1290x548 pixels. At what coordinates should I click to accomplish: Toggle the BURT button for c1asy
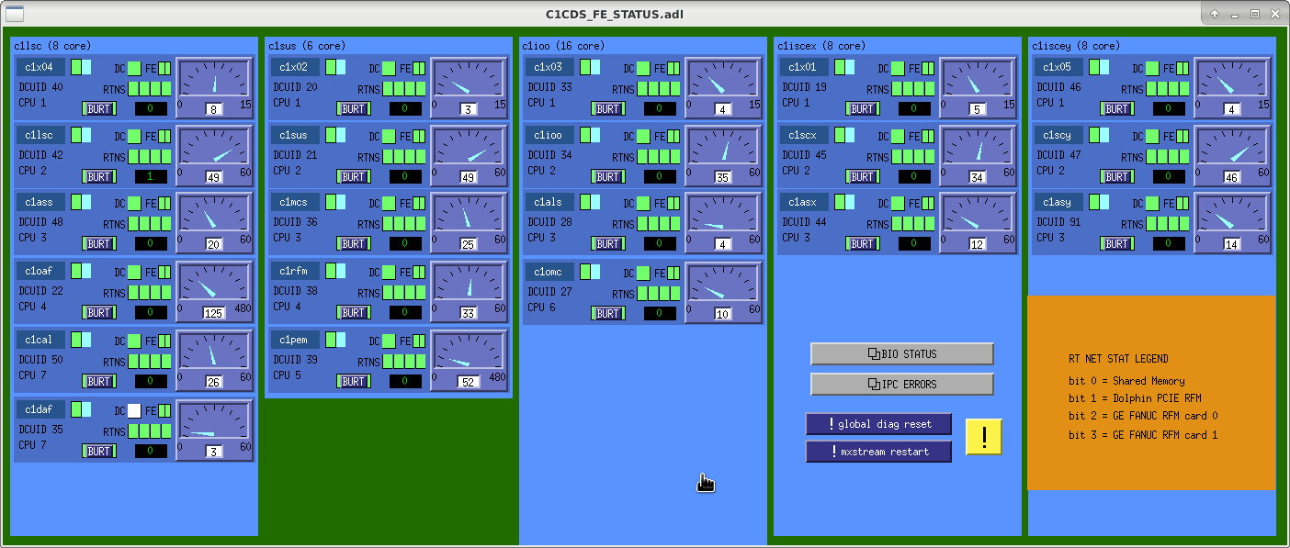coord(1117,243)
